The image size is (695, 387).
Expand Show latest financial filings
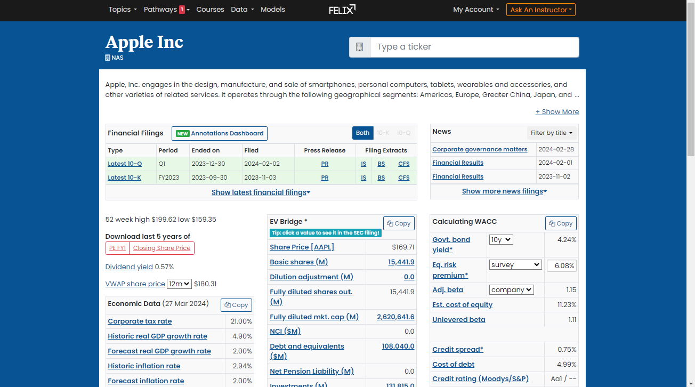[261, 192]
